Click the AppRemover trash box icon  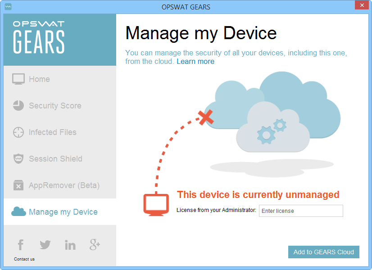coord(18,185)
